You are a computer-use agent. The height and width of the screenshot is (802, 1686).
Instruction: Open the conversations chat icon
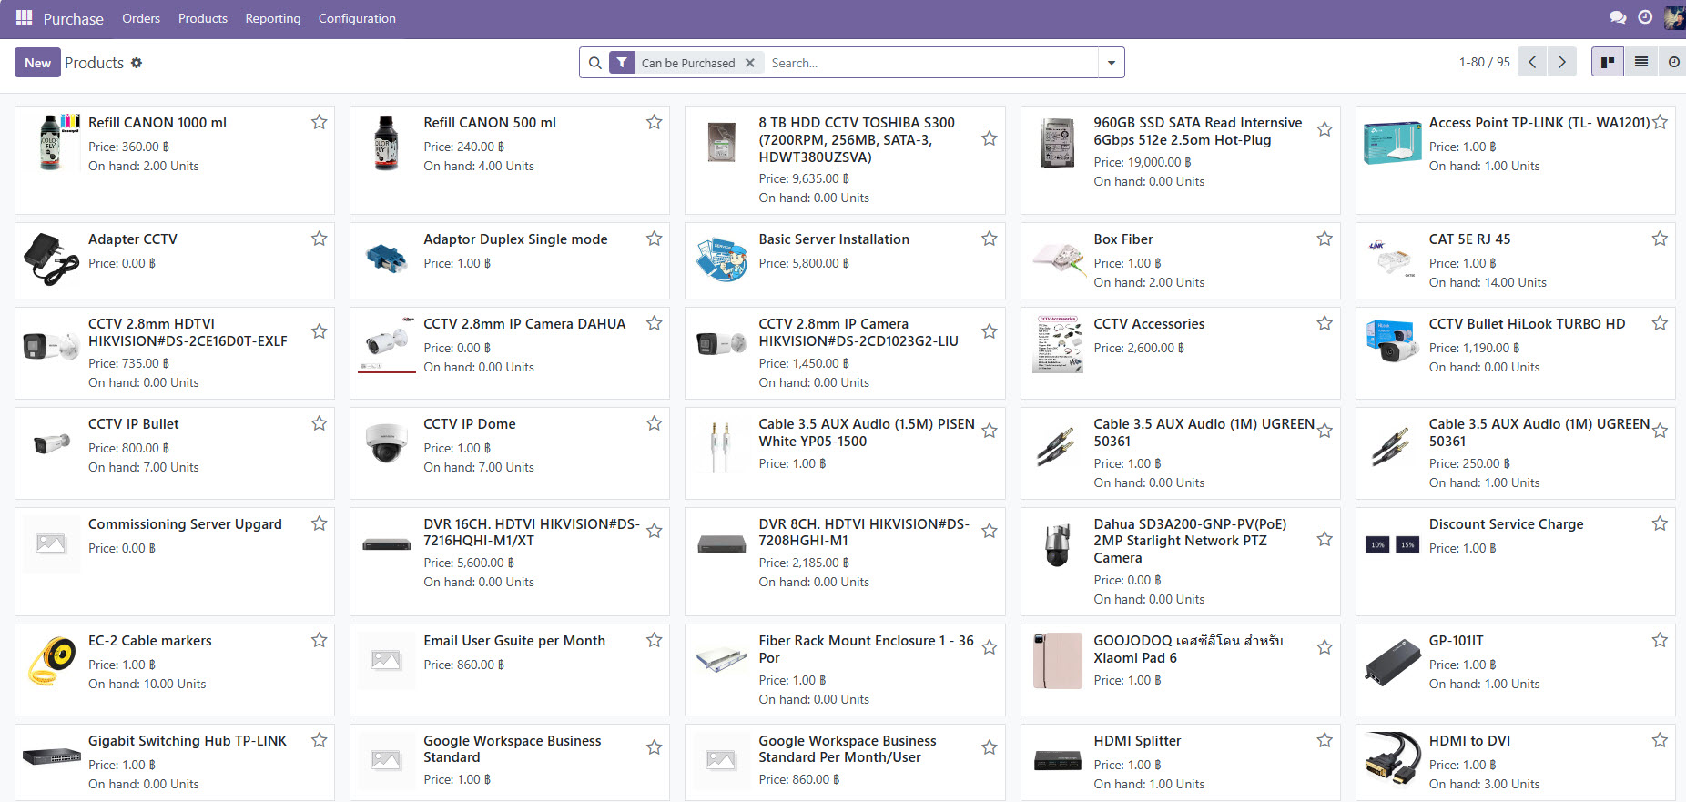[x=1618, y=17]
